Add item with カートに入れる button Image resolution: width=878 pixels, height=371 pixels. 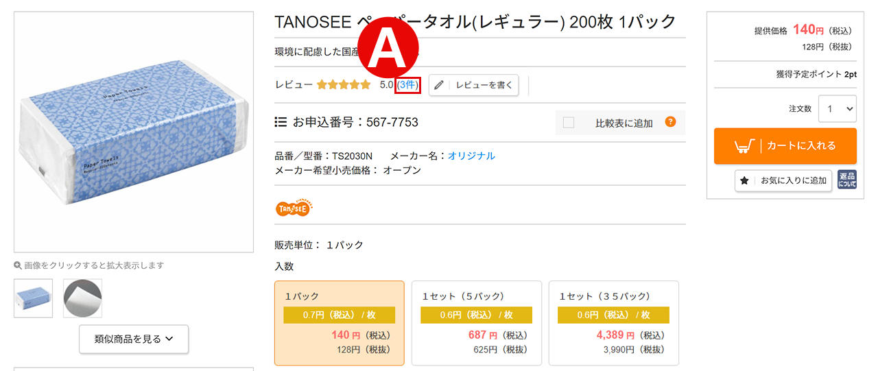click(785, 145)
